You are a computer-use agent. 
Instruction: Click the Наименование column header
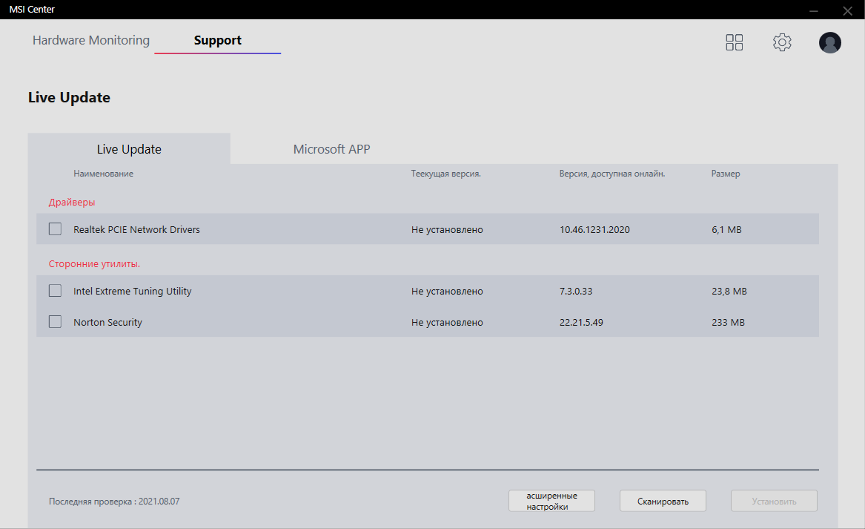[x=103, y=174]
